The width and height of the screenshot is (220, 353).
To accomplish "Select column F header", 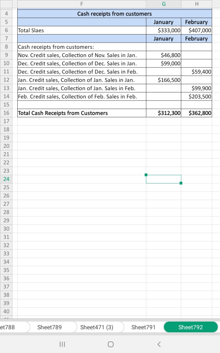I will [82, 4].
